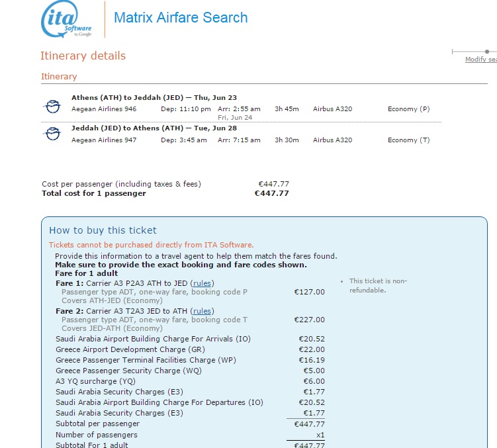Click 'Airbus A320' for flight 947
Screen dimensions: 497x448
pyautogui.click(x=332, y=140)
